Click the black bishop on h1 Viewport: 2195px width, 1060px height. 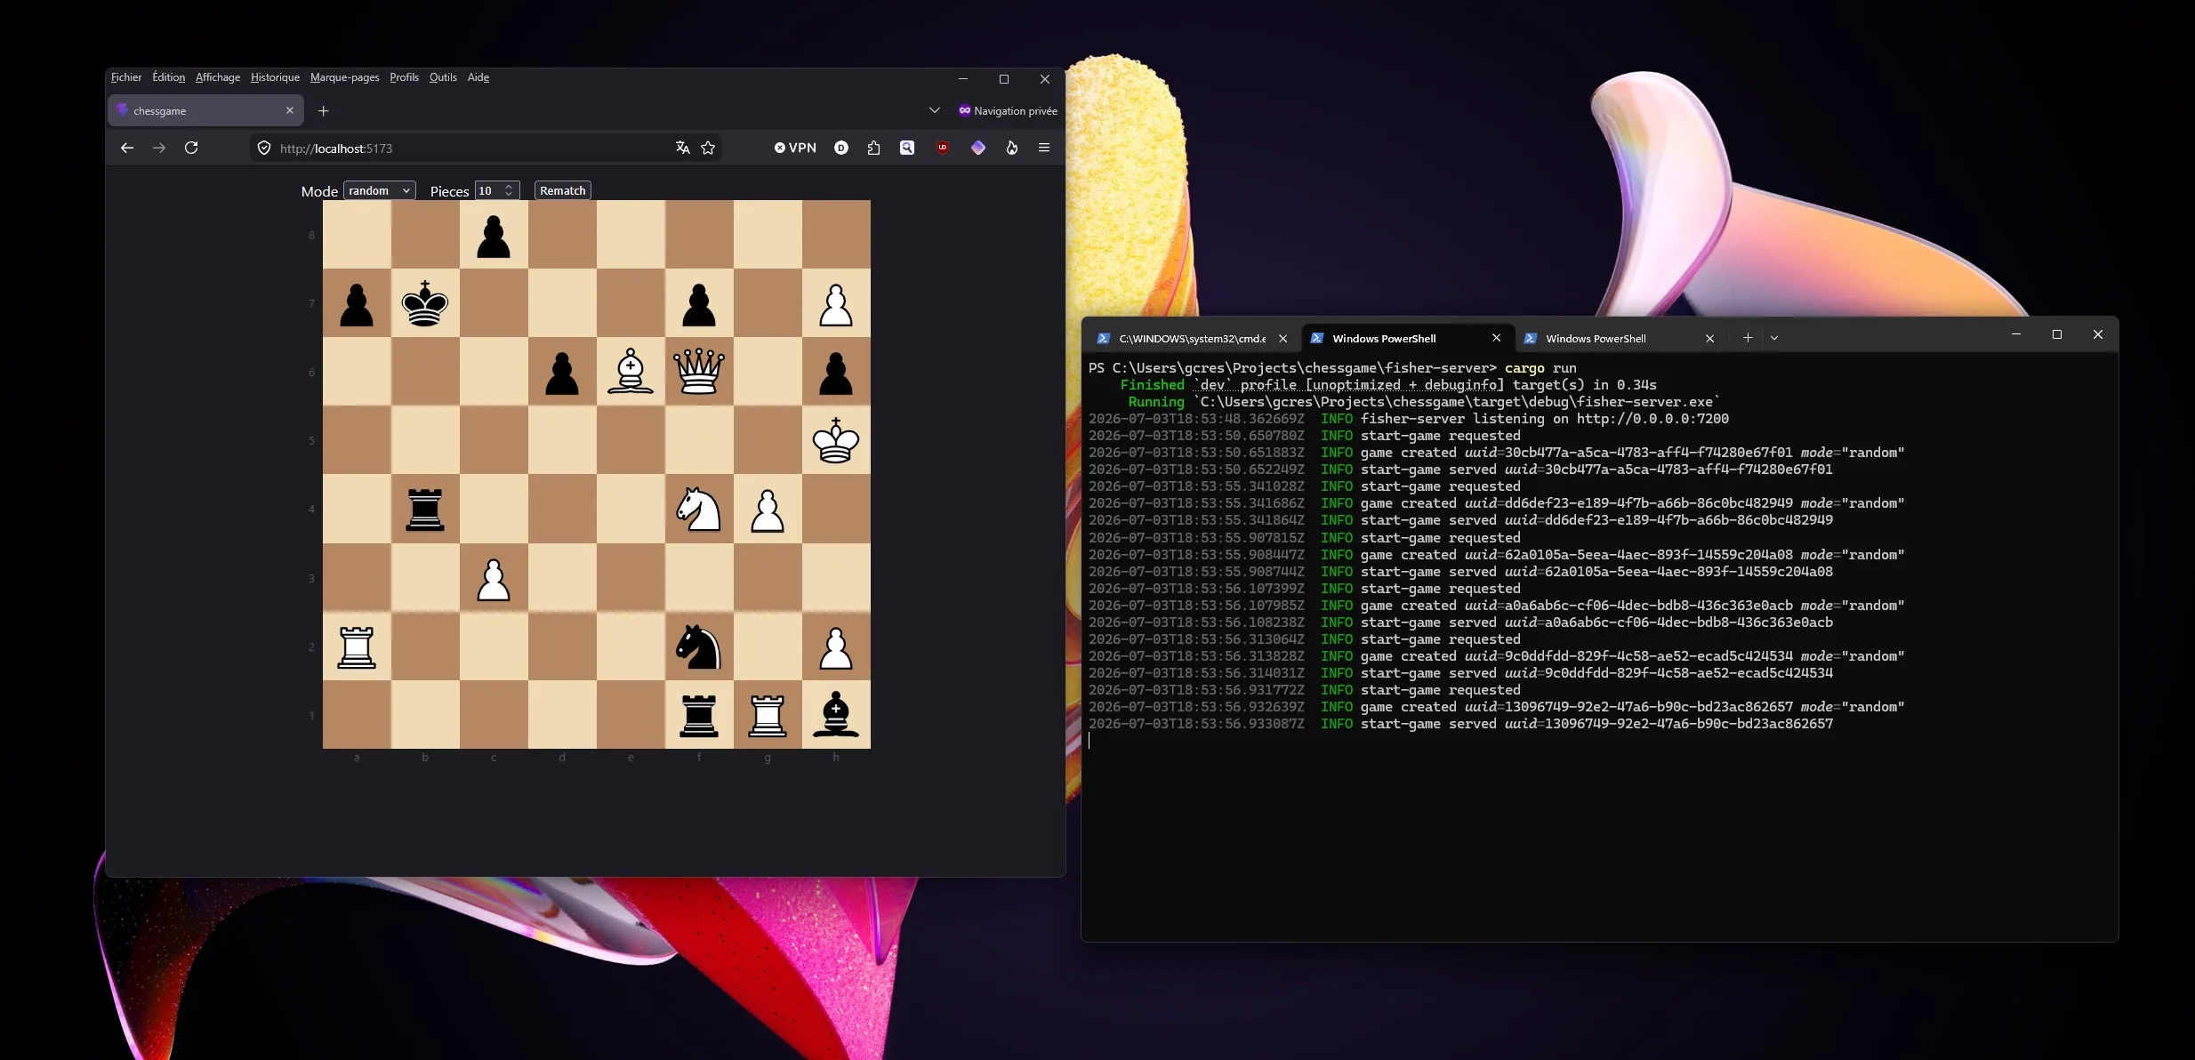point(836,714)
